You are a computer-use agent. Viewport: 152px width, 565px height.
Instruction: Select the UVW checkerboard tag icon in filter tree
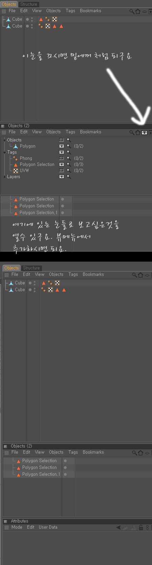tap(16, 170)
